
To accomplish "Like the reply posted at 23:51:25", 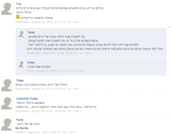I will 88,53.
